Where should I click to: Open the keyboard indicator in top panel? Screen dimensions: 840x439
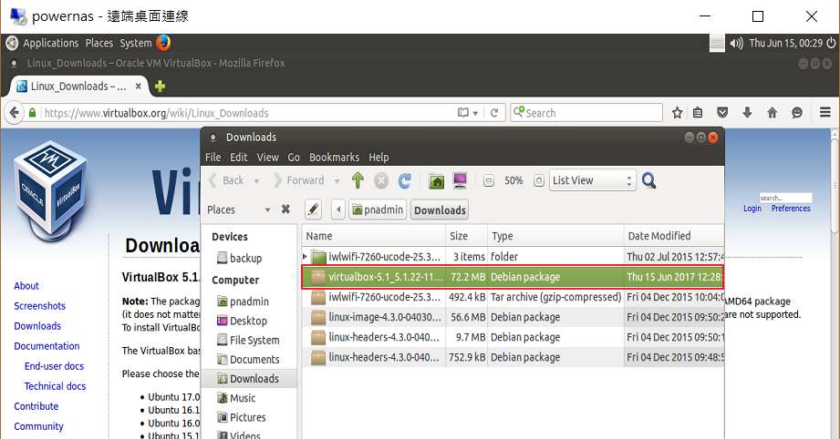[717, 44]
